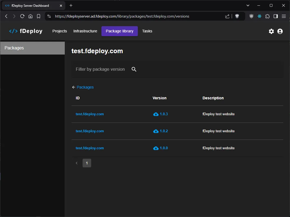Click the back arrow next to Packages
290x217 pixels.
73,87
